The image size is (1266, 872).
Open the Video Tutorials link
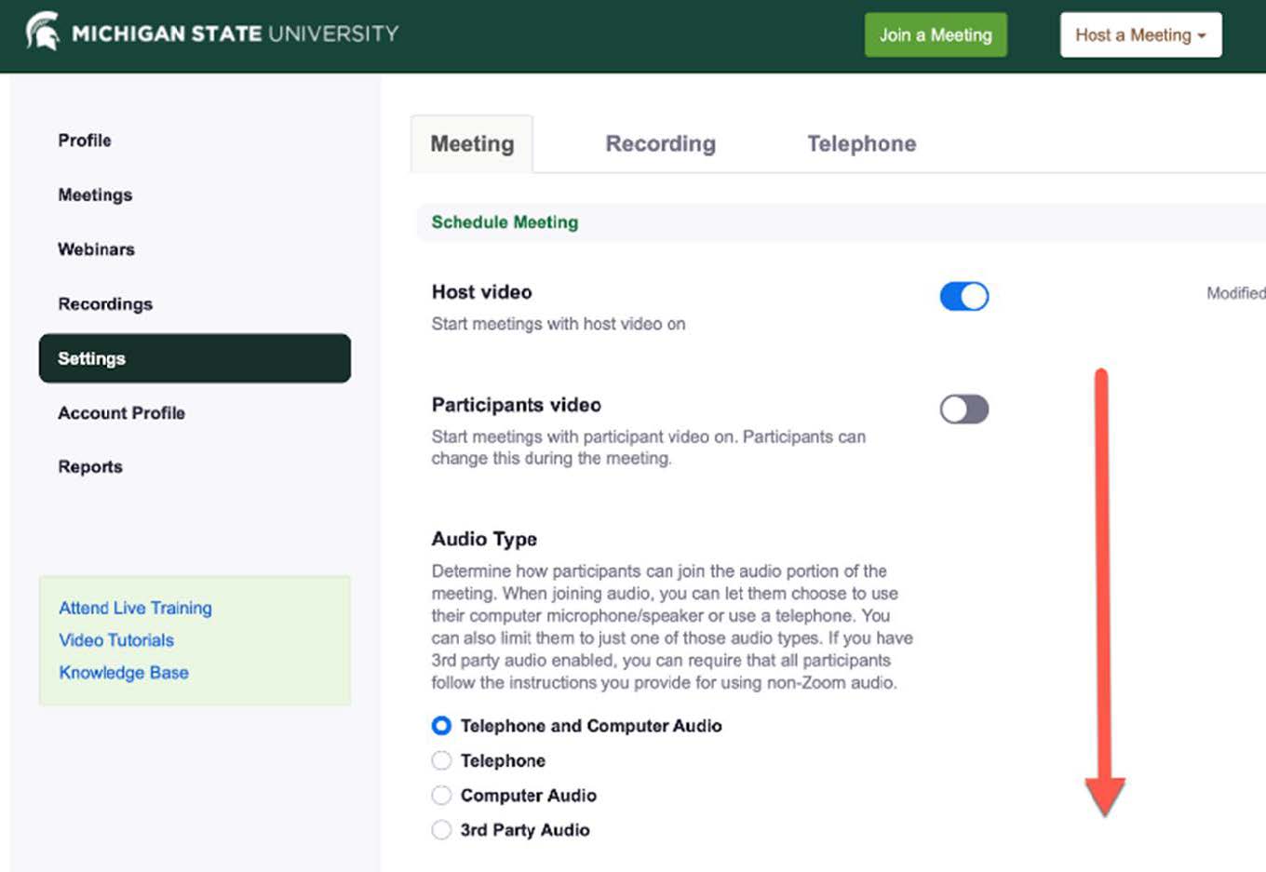point(116,640)
